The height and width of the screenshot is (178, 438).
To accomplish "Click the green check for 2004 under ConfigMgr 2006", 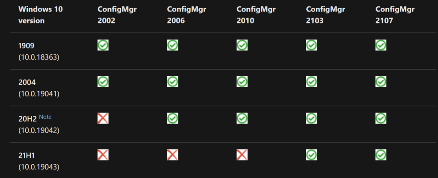I will pos(173,82).
